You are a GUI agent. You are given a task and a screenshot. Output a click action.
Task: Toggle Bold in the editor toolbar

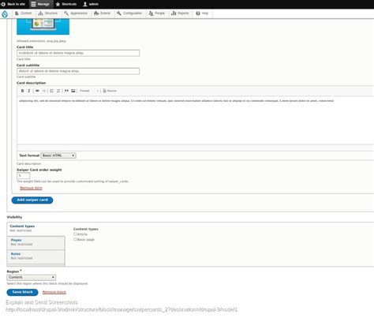tap(22, 91)
